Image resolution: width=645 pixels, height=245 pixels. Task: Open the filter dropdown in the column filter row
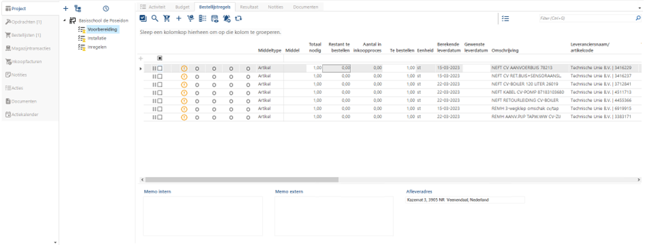coord(160,59)
